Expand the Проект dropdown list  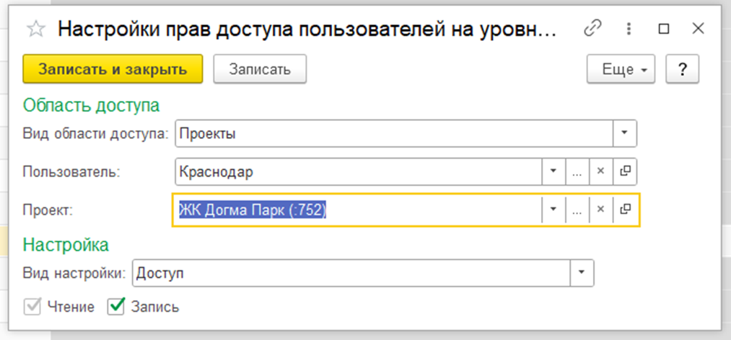[x=553, y=210]
